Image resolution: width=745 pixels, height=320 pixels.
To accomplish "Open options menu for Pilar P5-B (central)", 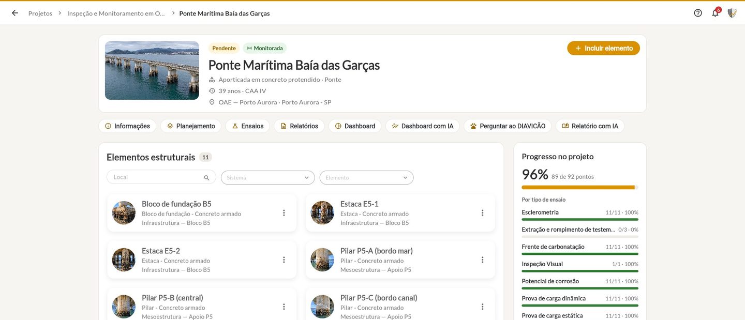I will click(284, 307).
